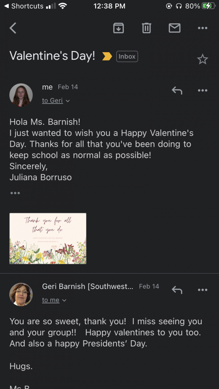Tap the Geri Barnish sender name
Viewport: 219px width, 389px height.
click(x=88, y=286)
